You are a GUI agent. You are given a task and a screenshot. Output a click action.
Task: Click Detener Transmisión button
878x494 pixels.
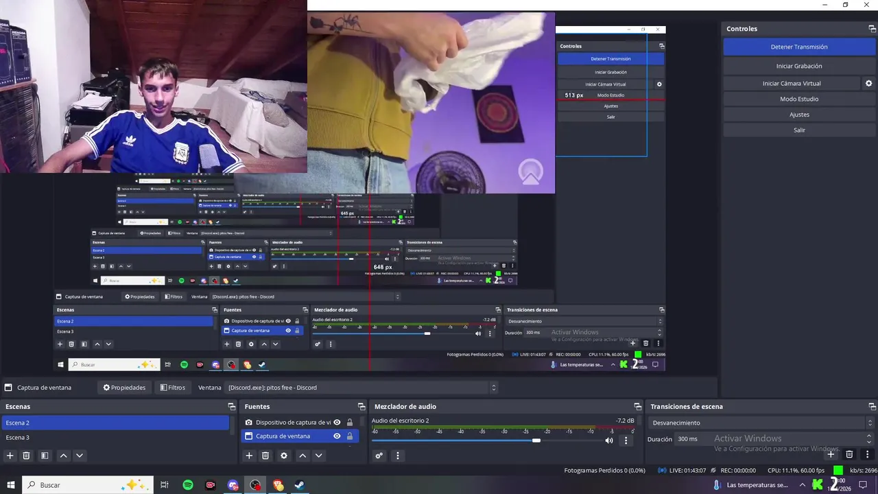[x=799, y=47]
